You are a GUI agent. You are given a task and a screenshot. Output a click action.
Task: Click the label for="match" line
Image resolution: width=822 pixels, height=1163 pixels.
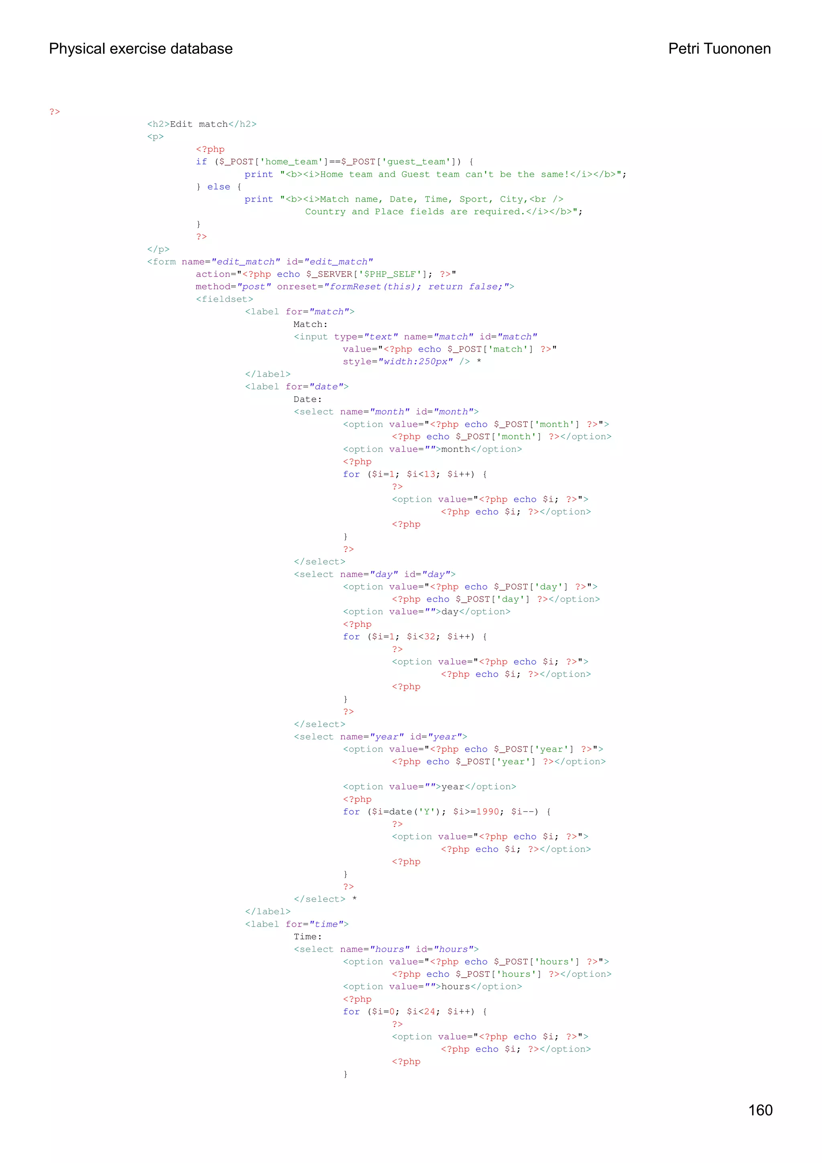[299, 311]
